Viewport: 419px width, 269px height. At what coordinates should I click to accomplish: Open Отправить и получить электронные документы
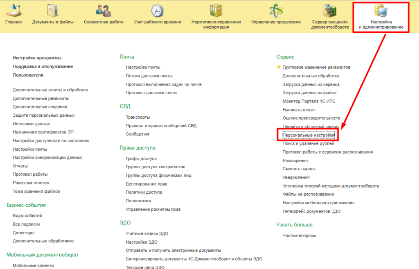click(x=173, y=250)
